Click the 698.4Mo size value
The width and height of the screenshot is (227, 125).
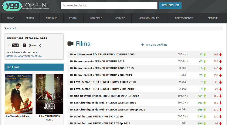[183, 54]
